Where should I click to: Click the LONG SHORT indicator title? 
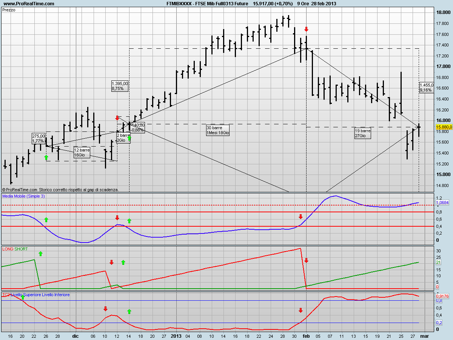pyautogui.click(x=15, y=249)
